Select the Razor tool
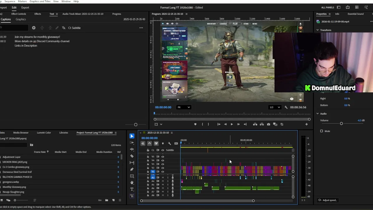The image size is (373, 210). click(132, 156)
